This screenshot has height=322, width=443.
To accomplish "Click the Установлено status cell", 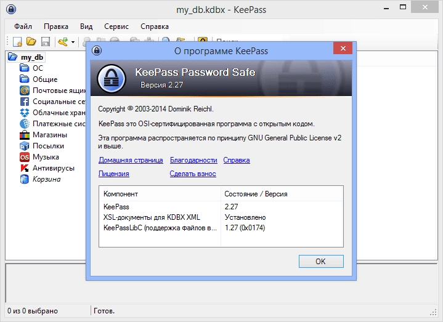I will 245,217.
